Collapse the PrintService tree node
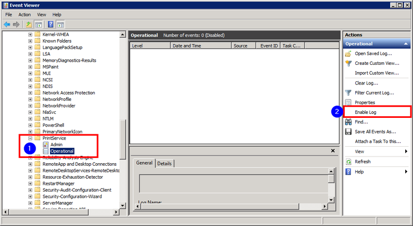 [x=30, y=138]
